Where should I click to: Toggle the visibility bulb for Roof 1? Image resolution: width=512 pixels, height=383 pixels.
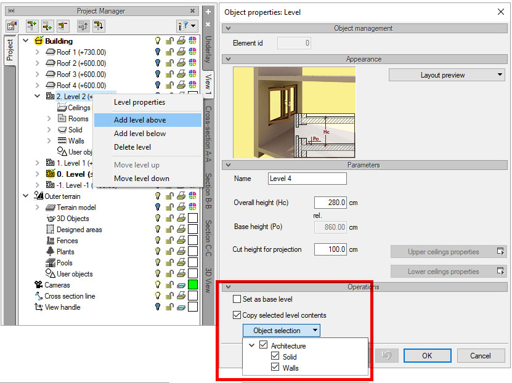click(158, 52)
